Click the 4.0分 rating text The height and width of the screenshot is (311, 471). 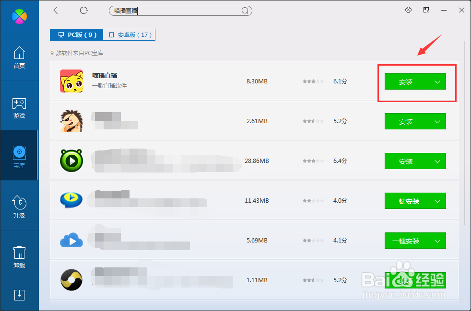tap(340, 200)
